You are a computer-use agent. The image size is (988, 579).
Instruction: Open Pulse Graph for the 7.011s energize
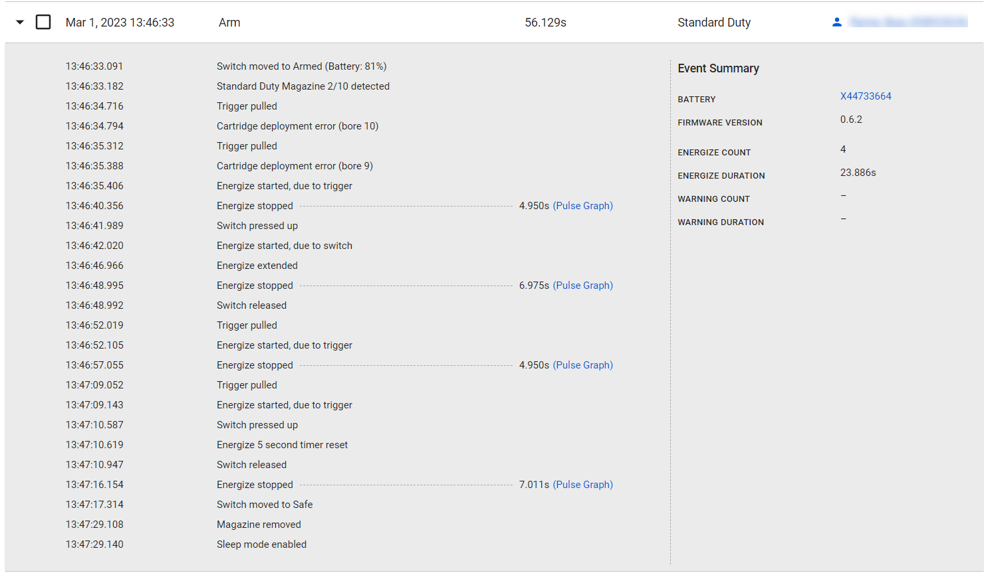coord(582,485)
